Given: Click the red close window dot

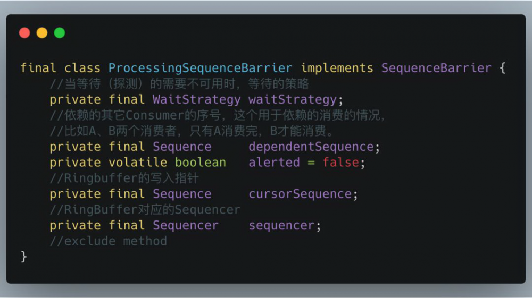Looking at the screenshot, I should 24,33.
